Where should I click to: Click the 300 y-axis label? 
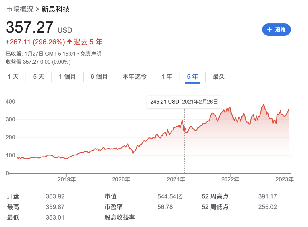[x=11, y=119]
